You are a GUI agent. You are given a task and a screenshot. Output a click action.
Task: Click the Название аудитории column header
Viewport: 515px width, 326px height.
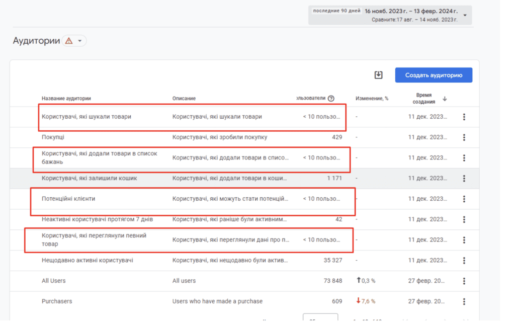pyautogui.click(x=66, y=98)
